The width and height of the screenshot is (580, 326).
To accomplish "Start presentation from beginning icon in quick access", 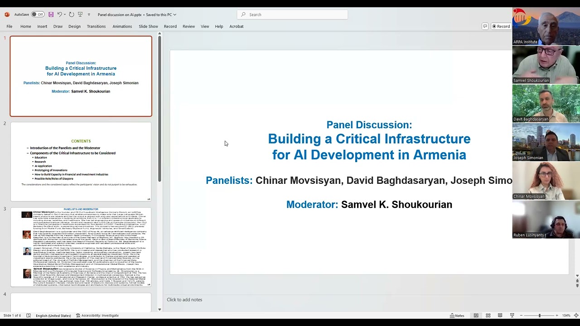I will click(80, 14).
